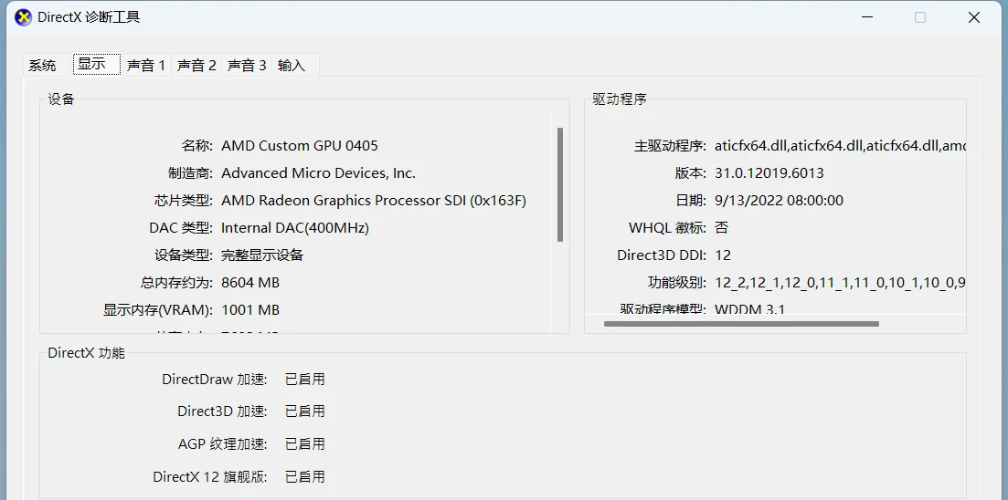Click the device name AMD Custom GPU 0405
The width and height of the screenshot is (1008, 500).
coord(300,146)
